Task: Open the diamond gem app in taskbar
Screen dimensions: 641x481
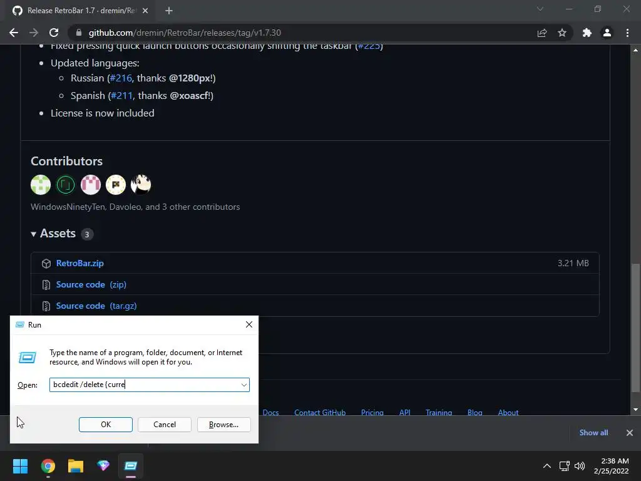Action: [x=103, y=466]
